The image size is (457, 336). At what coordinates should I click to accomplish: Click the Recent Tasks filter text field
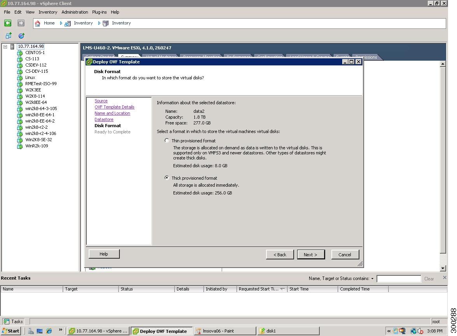point(399,278)
